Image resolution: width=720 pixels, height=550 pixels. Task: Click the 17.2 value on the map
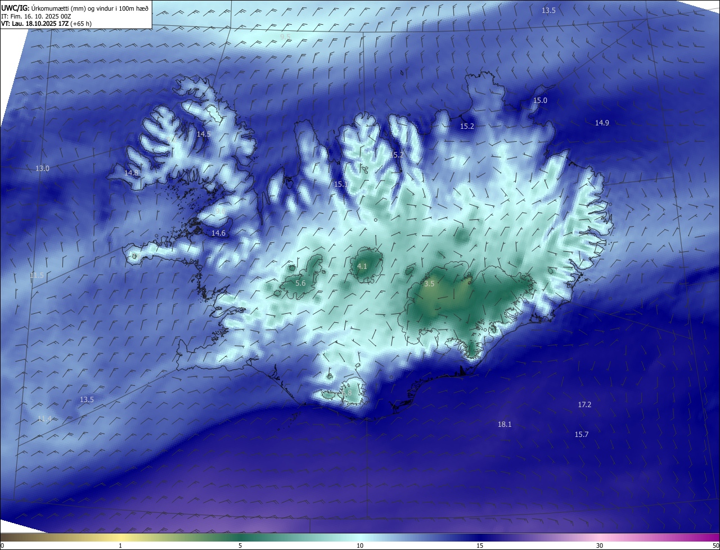click(x=584, y=404)
